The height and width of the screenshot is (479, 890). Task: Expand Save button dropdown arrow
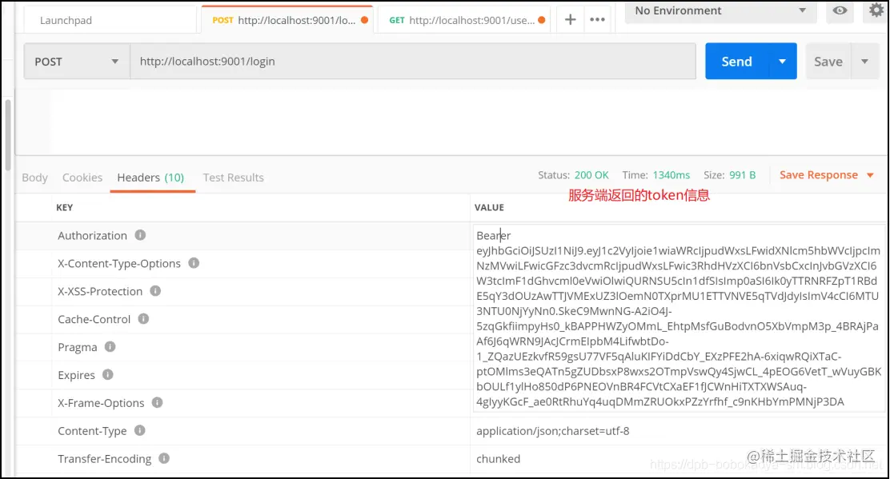864,62
